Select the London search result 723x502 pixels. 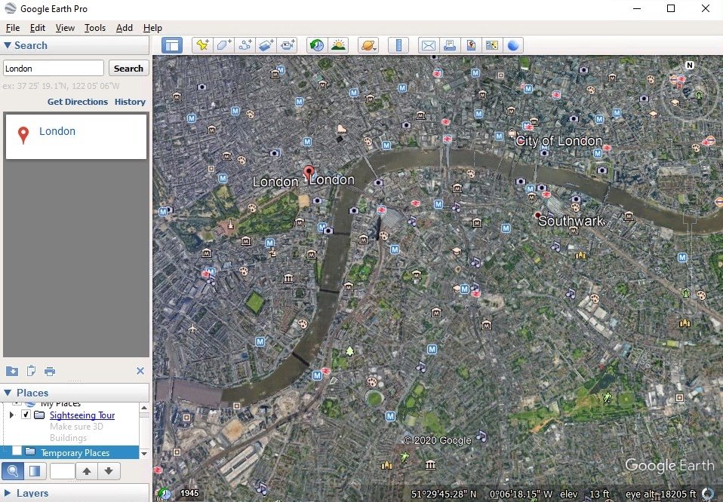pos(76,136)
